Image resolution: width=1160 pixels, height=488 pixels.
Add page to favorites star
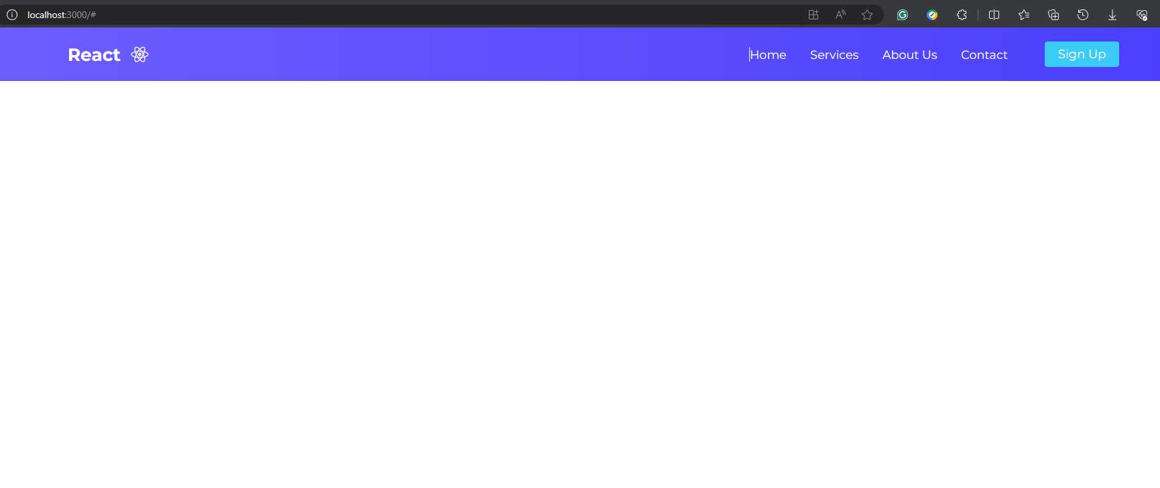coord(867,15)
